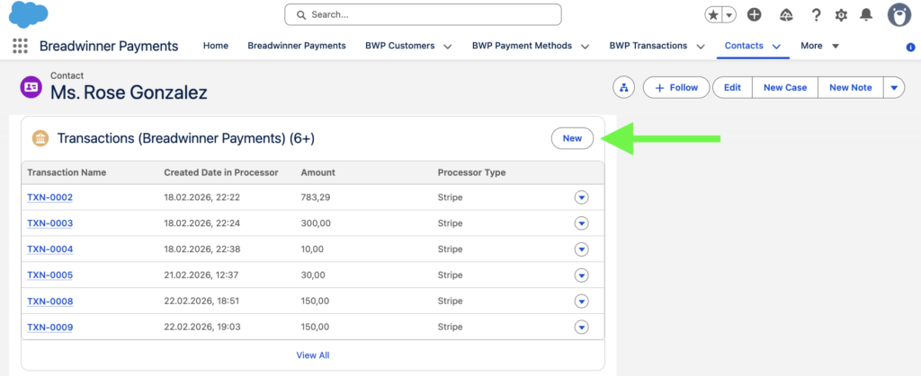The width and height of the screenshot is (921, 376).
Task: Open the BWP Transactions tab
Action: coord(648,46)
